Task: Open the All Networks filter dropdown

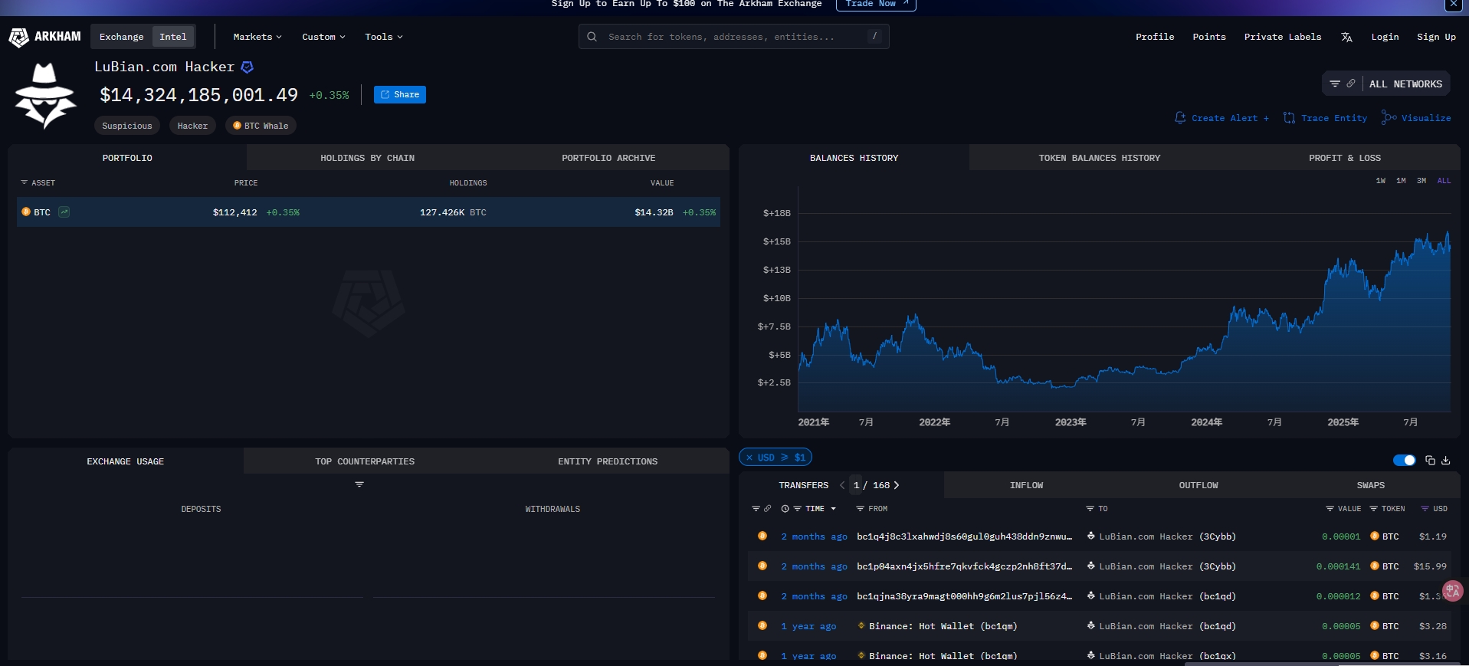Action: [x=1405, y=84]
